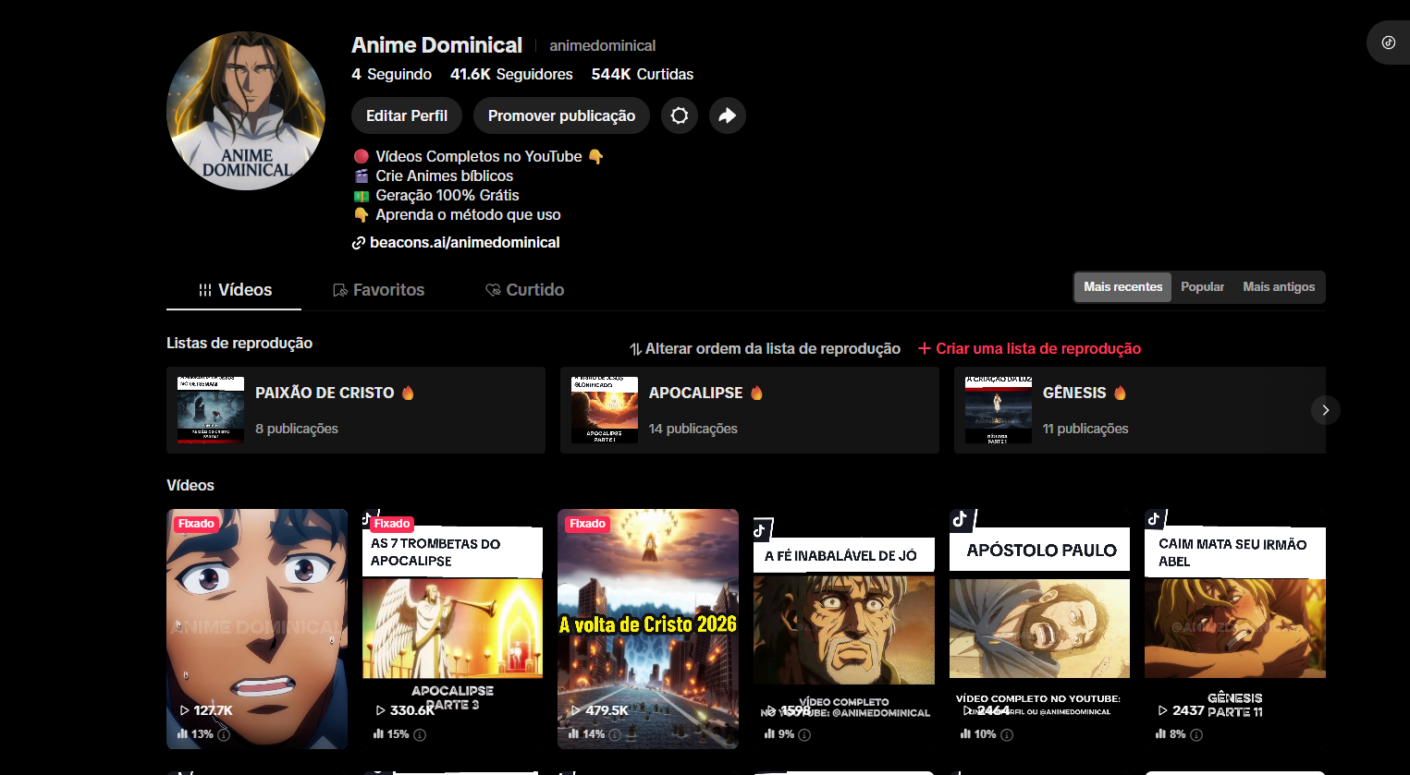Click the info icon beside 8% analytics
1410x775 pixels.
1196,735
